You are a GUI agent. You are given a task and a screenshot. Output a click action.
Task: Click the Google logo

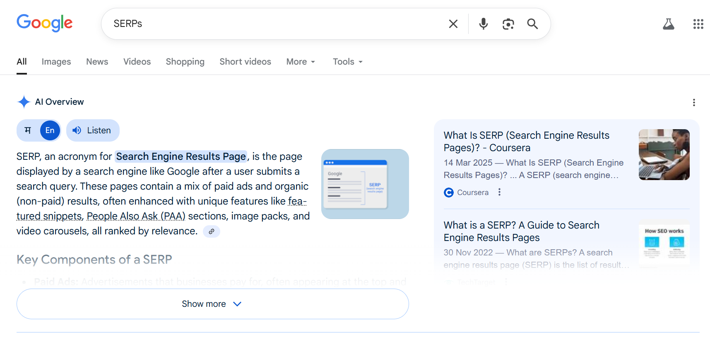(x=45, y=23)
